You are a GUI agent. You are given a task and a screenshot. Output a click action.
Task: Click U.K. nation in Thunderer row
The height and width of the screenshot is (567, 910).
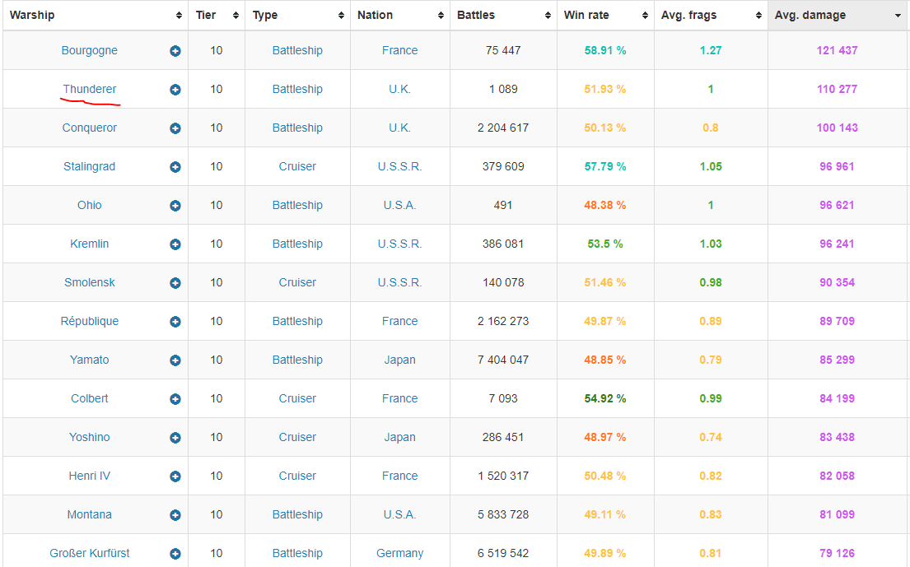tap(400, 89)
